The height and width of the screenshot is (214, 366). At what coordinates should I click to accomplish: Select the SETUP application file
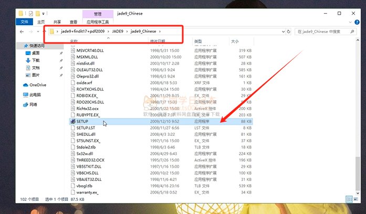(x=161, y=122)
